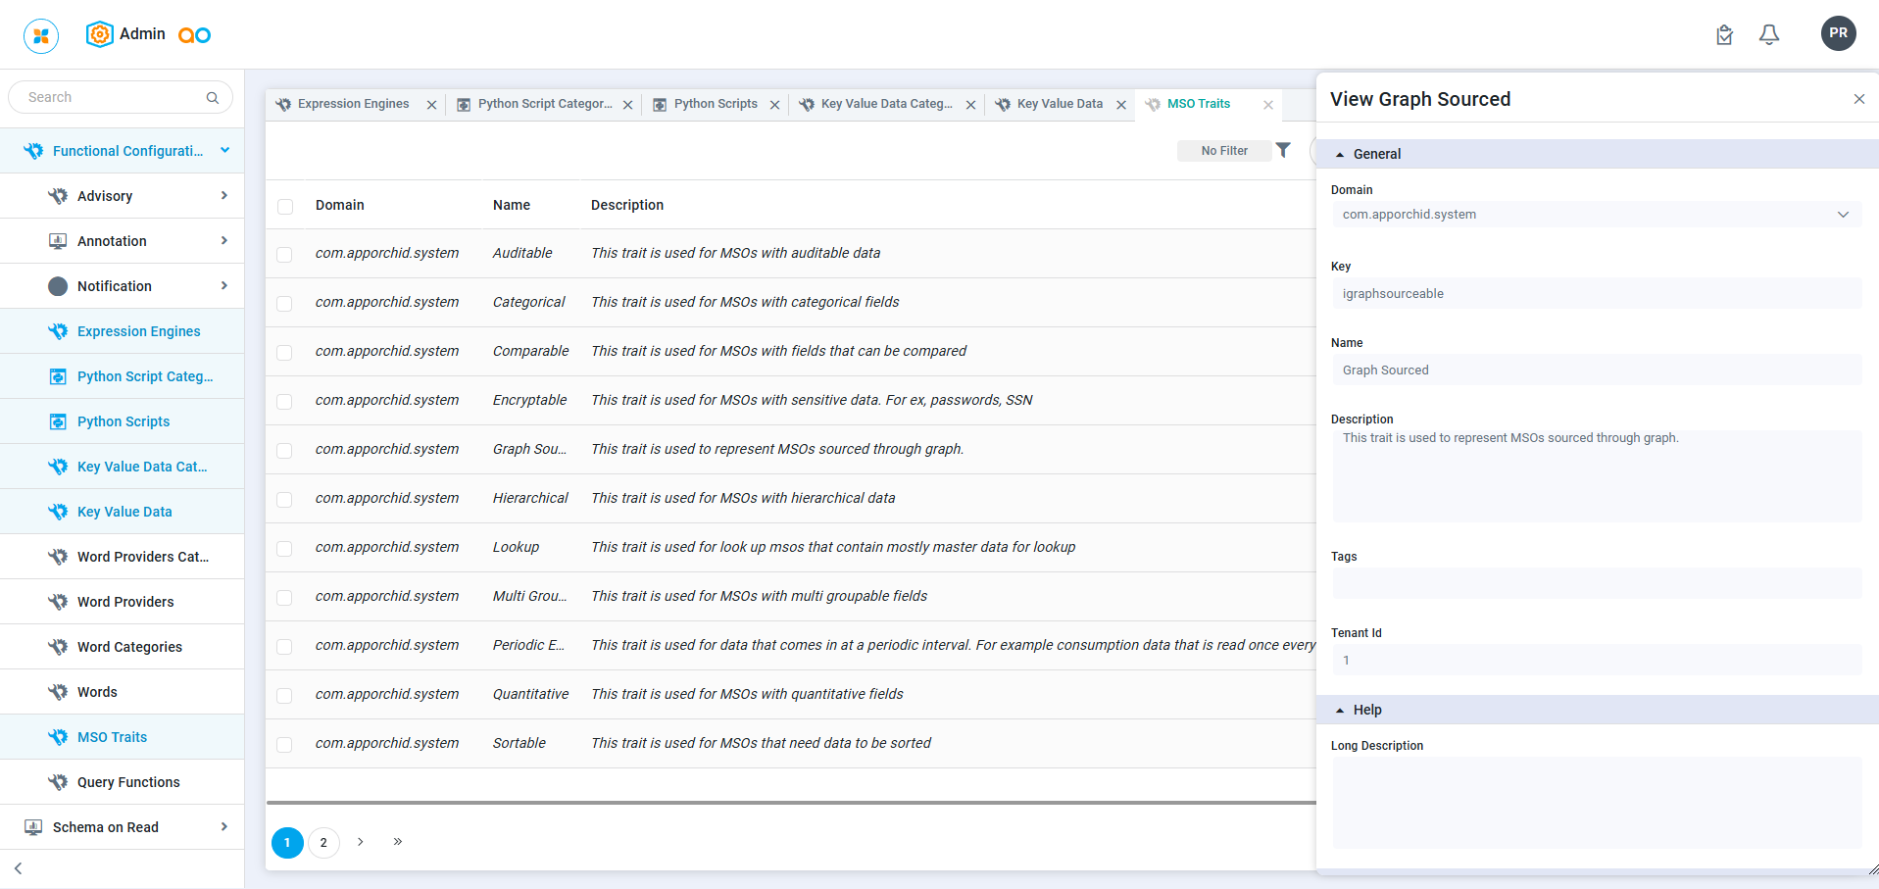The width and height of the screenshot is (1879, 889).
Task: Collapse the General section
Action: coord(1340,155)
